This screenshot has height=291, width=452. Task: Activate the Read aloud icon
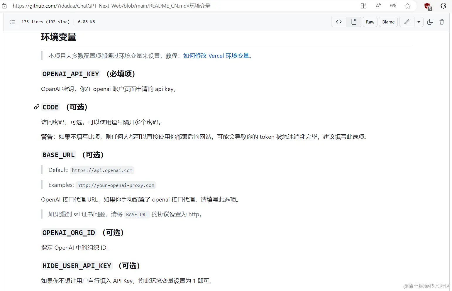click(378, 6)
